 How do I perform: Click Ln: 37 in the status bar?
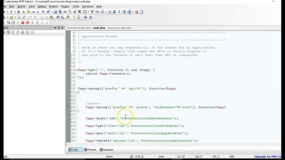(181, 156)
